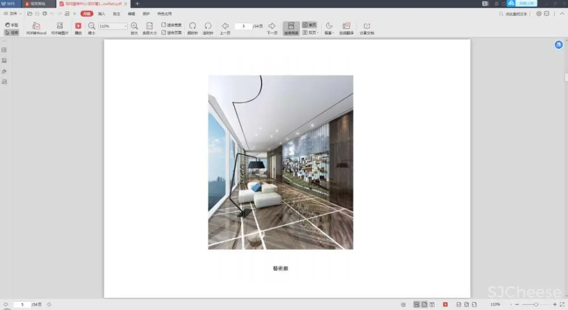The image size is (568, 310).
Task: Go to next page via status bar arrow
Action: coord(49,304)
